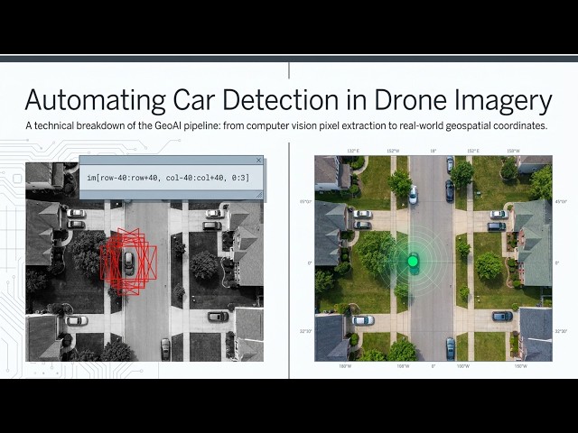Viewport: 578px width, 433px height.
Task: Click the '108°W' axis label below the map
Action: 403,366
